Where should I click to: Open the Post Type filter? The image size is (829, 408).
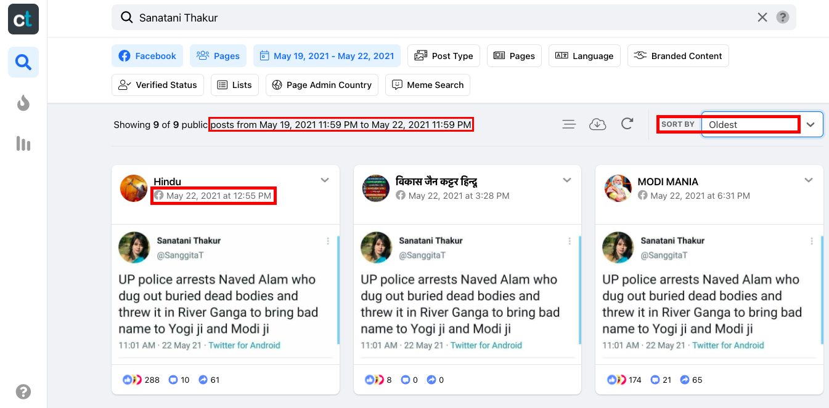444,56
